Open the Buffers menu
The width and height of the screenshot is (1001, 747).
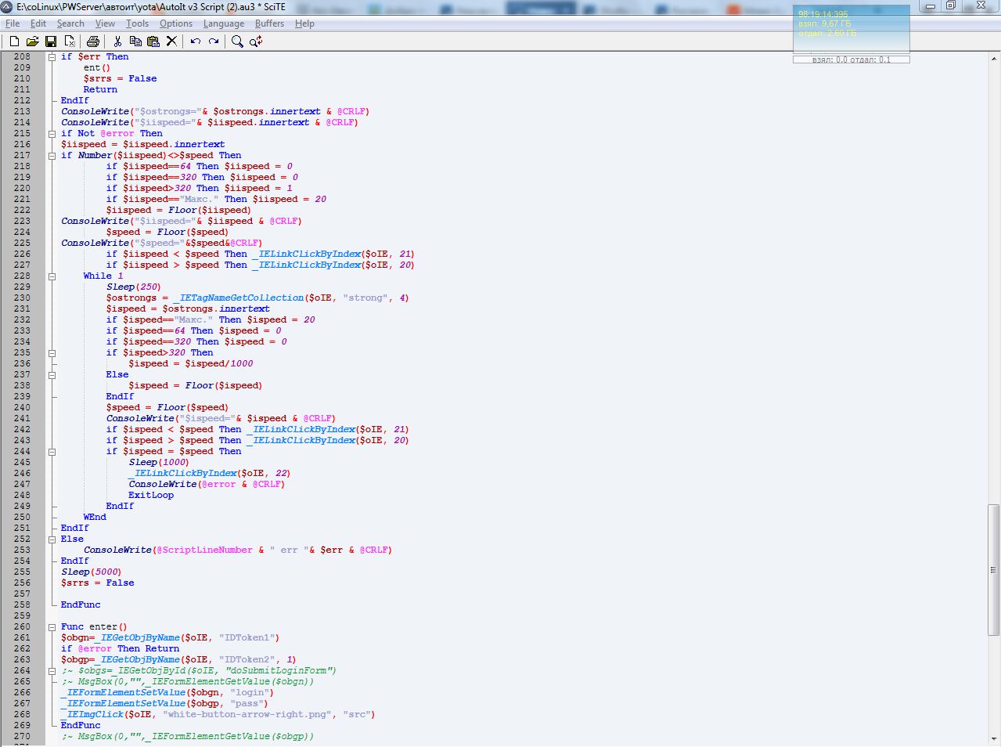(269, 23)
